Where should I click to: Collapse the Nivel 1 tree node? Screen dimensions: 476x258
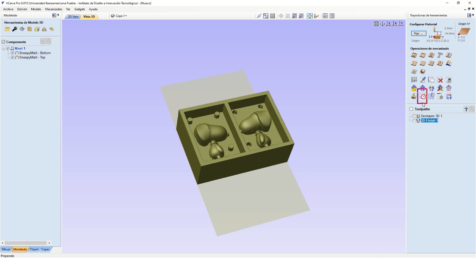point(3,49)
